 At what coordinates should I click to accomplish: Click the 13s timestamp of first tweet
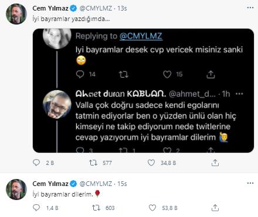point(122,8)
